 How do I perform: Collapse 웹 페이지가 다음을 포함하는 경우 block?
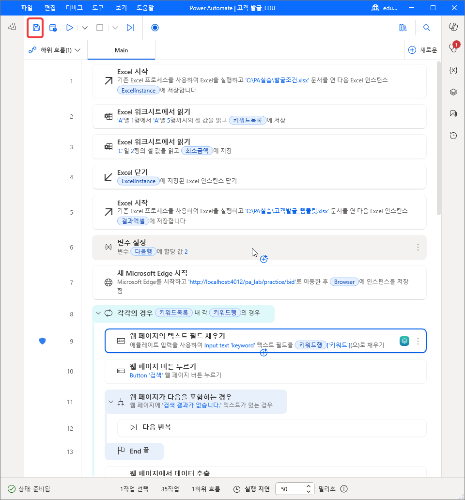111,402
